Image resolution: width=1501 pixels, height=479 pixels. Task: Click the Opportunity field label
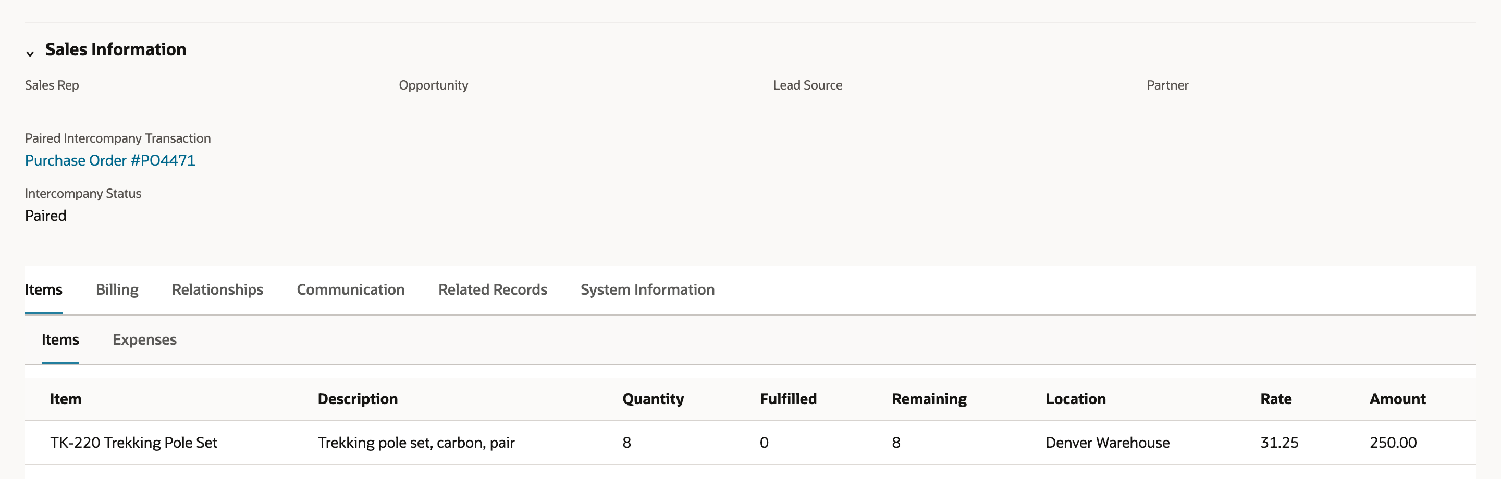434,85
